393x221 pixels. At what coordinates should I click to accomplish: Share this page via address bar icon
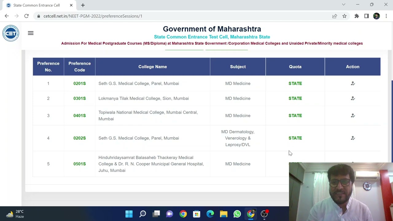(335, 16)
